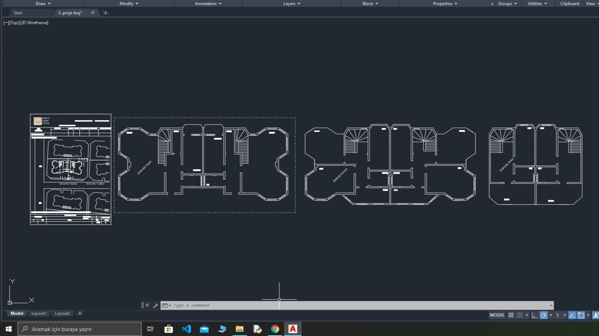Open the viewport controls [–] menu
The width and height of the screenshot is (599, 336).
point(6,23)
